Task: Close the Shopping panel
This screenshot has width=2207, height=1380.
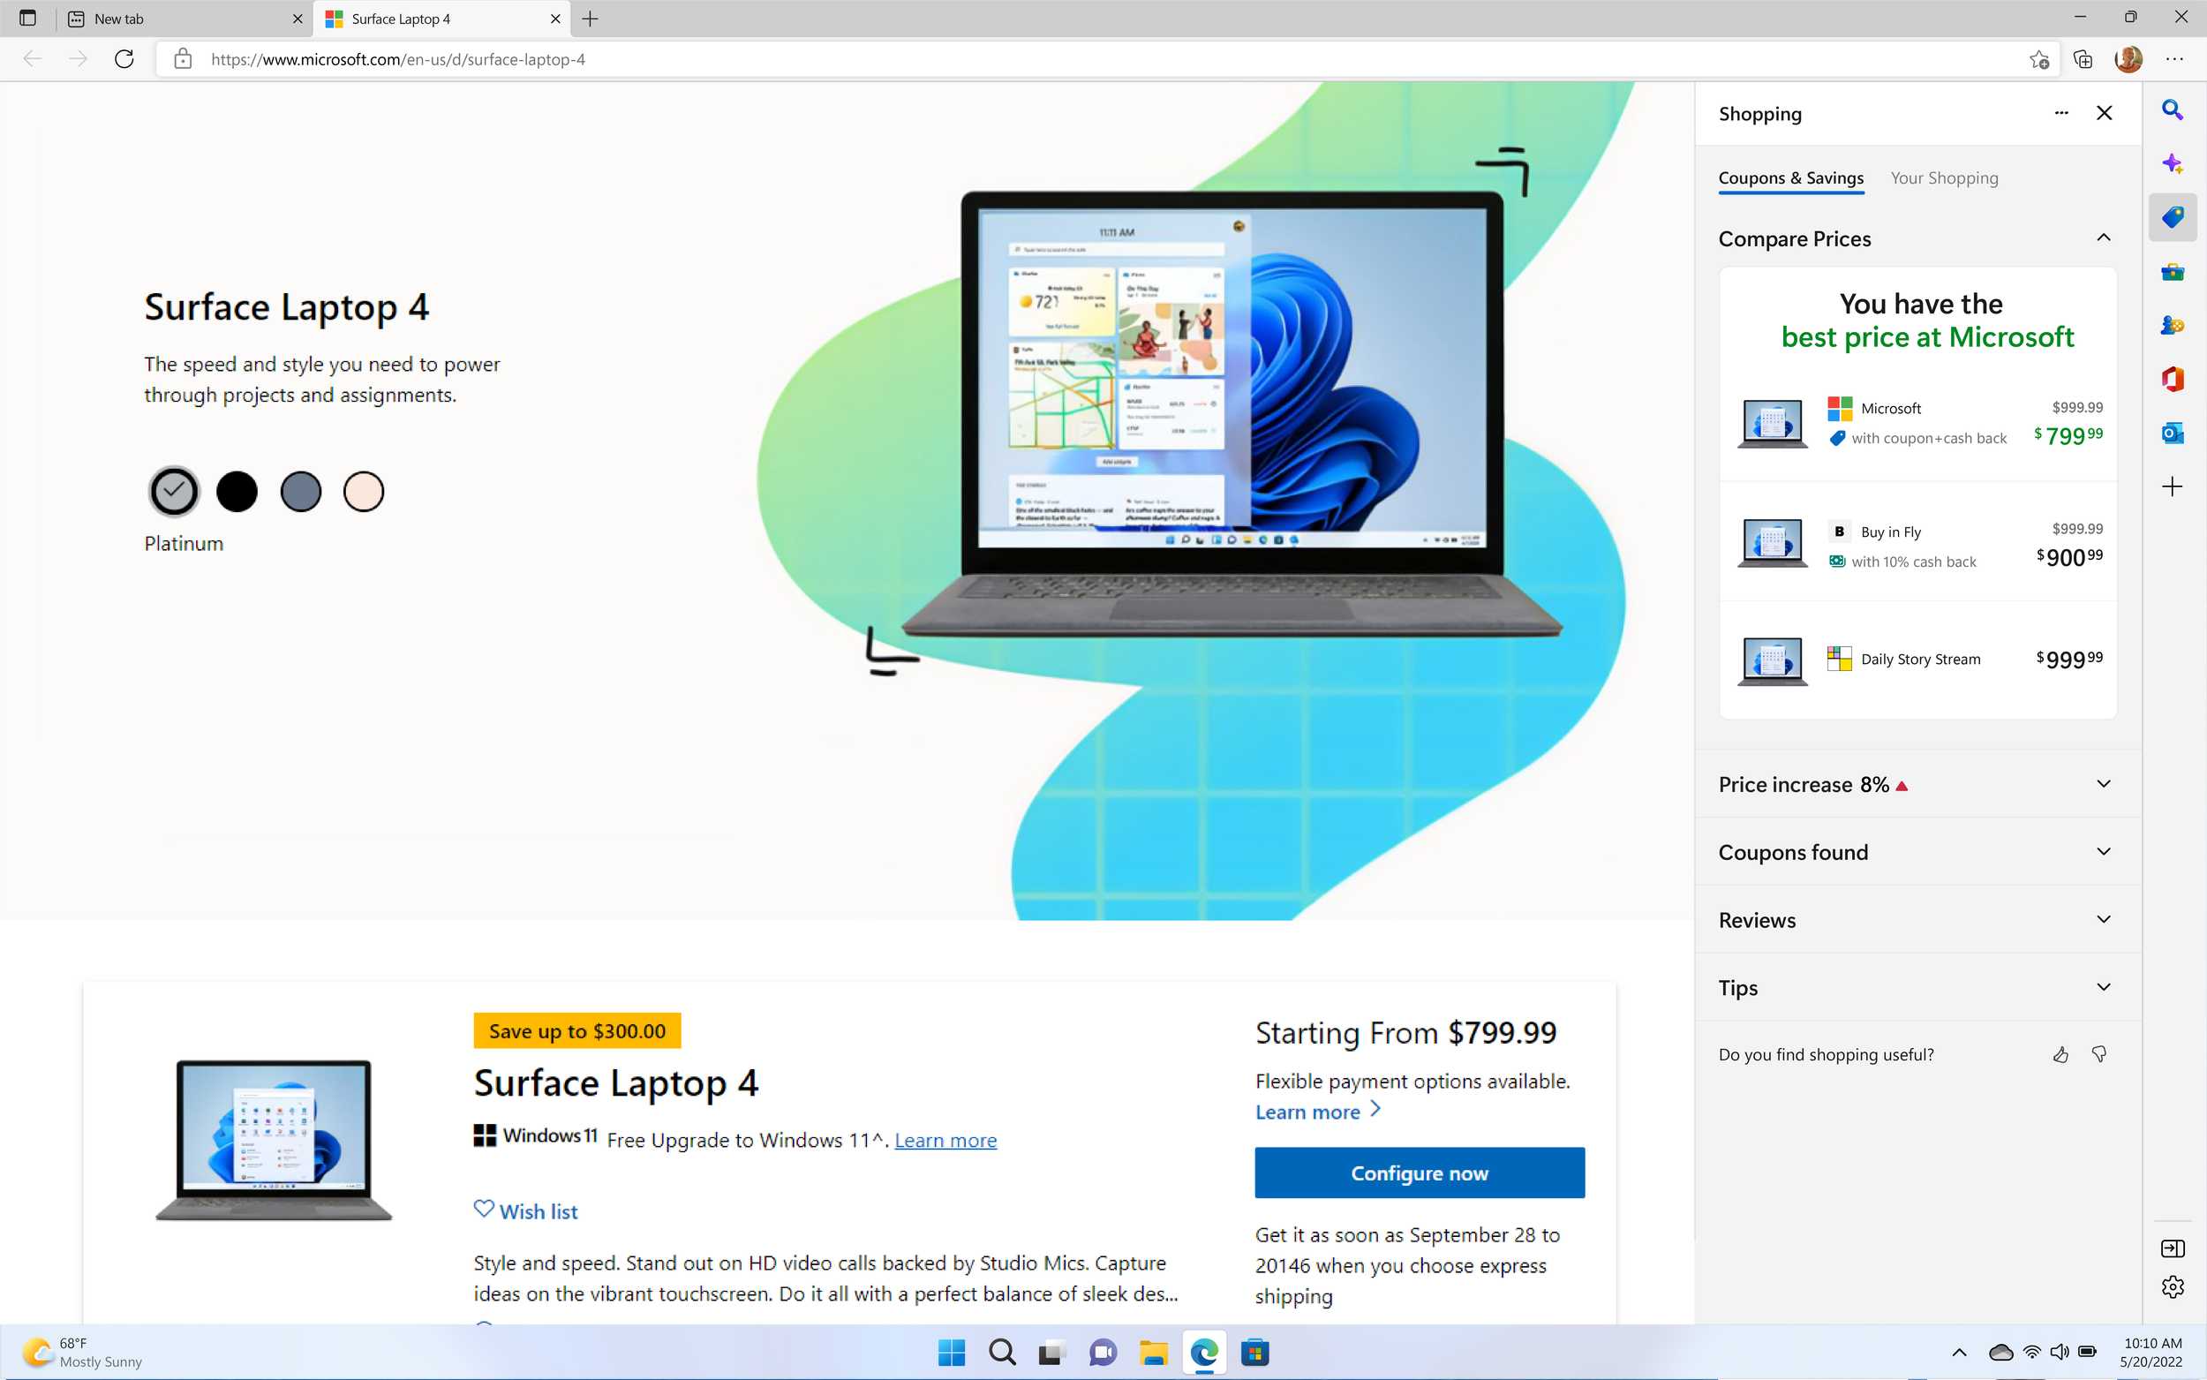Action: pyautogui.click(x=2104, y=113)
